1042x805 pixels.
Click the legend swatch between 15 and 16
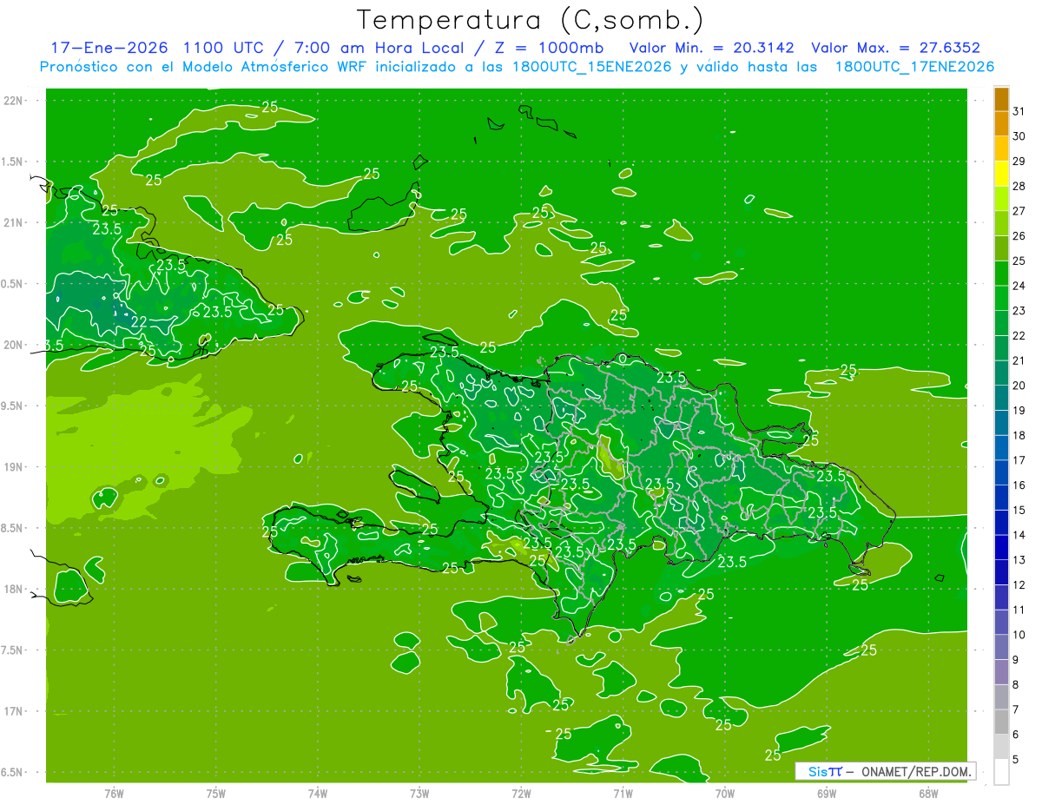pos(1001,498)
